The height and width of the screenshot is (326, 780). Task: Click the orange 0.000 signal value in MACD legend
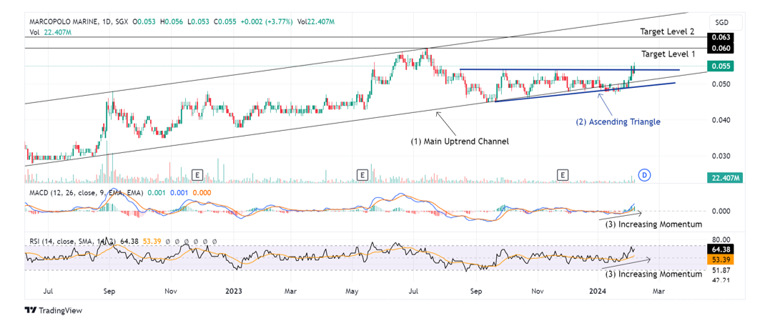click(202, 192)
